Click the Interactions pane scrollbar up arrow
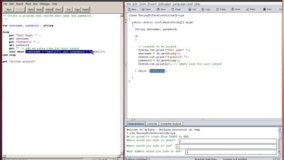Image resolution: width=284 pixels, height=160 pixels. pyautogui.click(x=280, y=129)
